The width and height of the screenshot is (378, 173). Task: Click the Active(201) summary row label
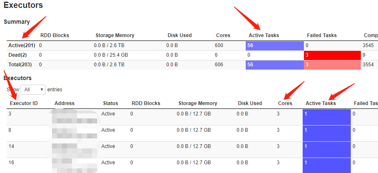(22, 45)
